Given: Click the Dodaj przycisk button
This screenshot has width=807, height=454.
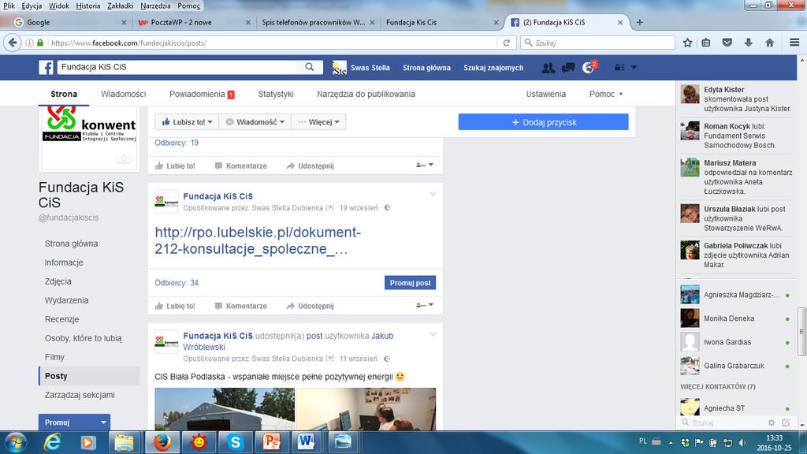Looking at the screenshot, I should click(x=544, y=122).
